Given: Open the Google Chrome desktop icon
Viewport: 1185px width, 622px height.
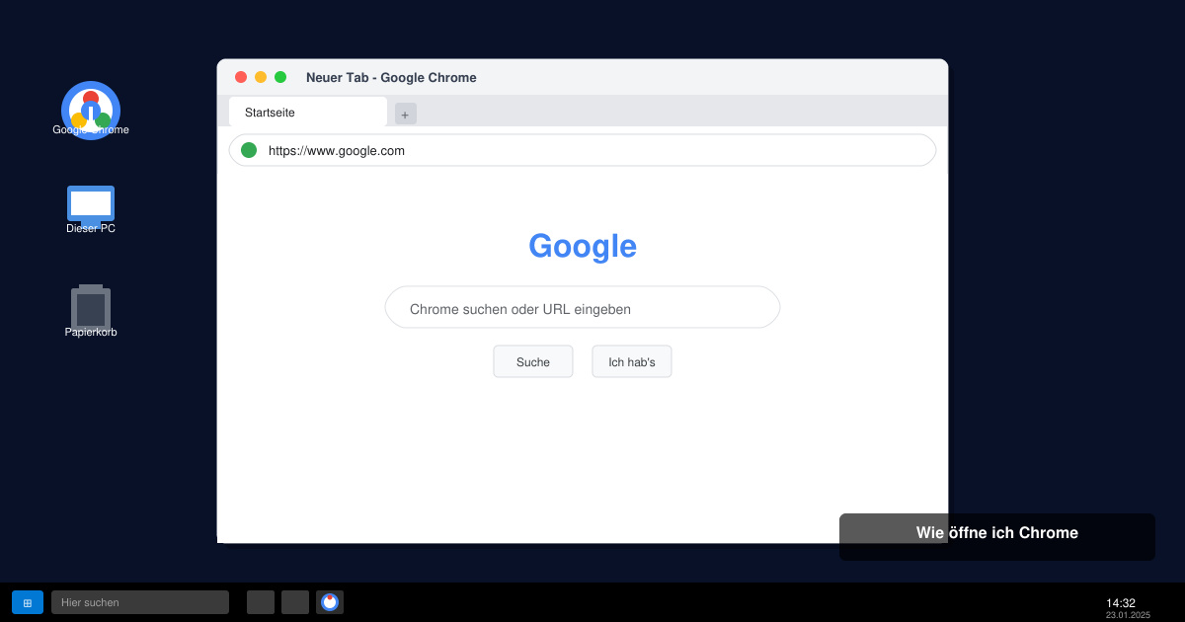Looking at the screenshot, I should pos(91,111).
